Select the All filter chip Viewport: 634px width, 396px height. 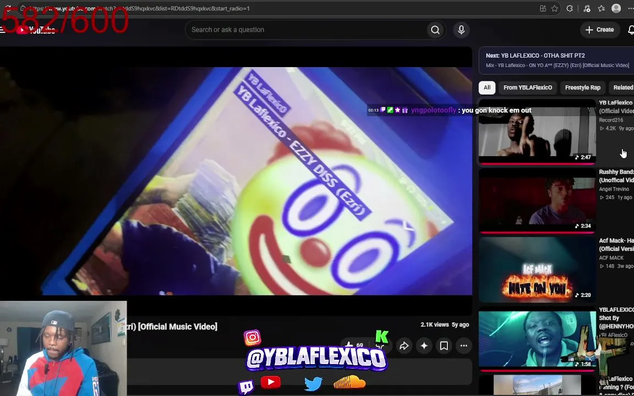tap(487, 87)
